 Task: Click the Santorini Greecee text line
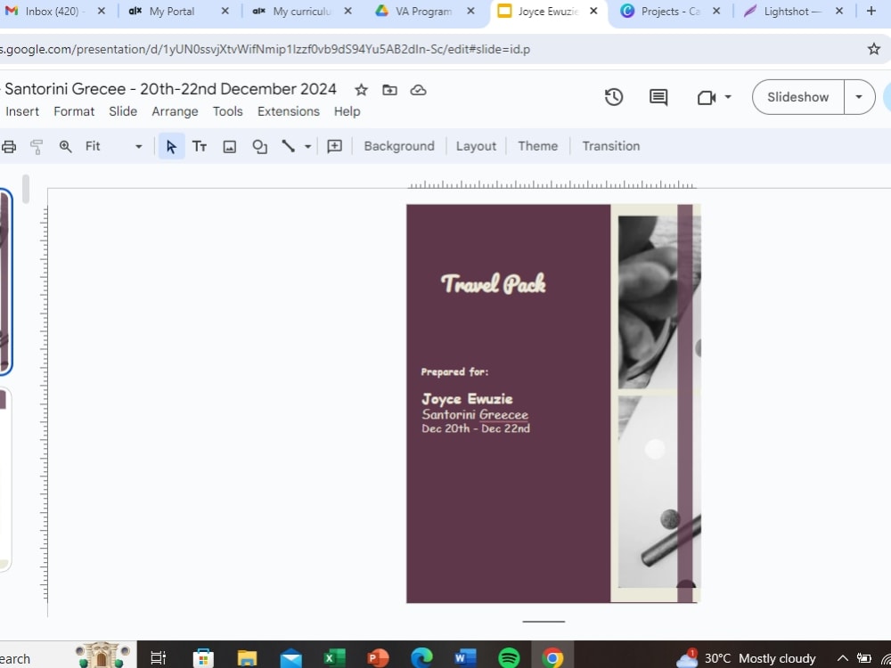pos(475,415)
